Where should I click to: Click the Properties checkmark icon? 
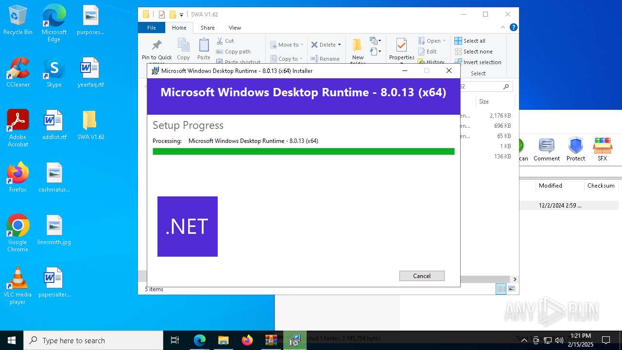(x=401, y=45)
